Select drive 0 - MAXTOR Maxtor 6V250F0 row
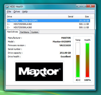This screenshot has width=101, height=95. 48,21
